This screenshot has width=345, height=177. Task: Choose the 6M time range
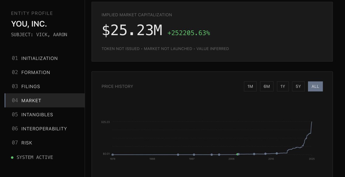pos(267,86)
